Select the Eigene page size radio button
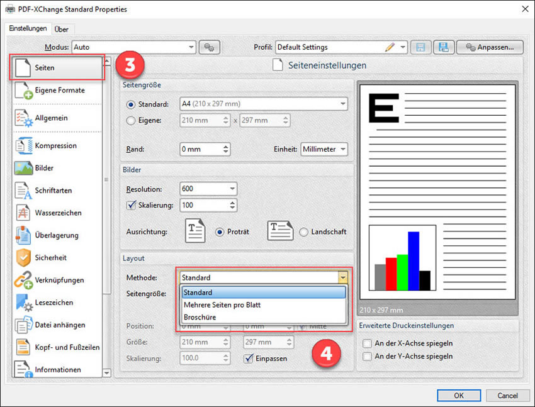Image resolution: width=535 pixels, height=407 pixels. (131, 120)
